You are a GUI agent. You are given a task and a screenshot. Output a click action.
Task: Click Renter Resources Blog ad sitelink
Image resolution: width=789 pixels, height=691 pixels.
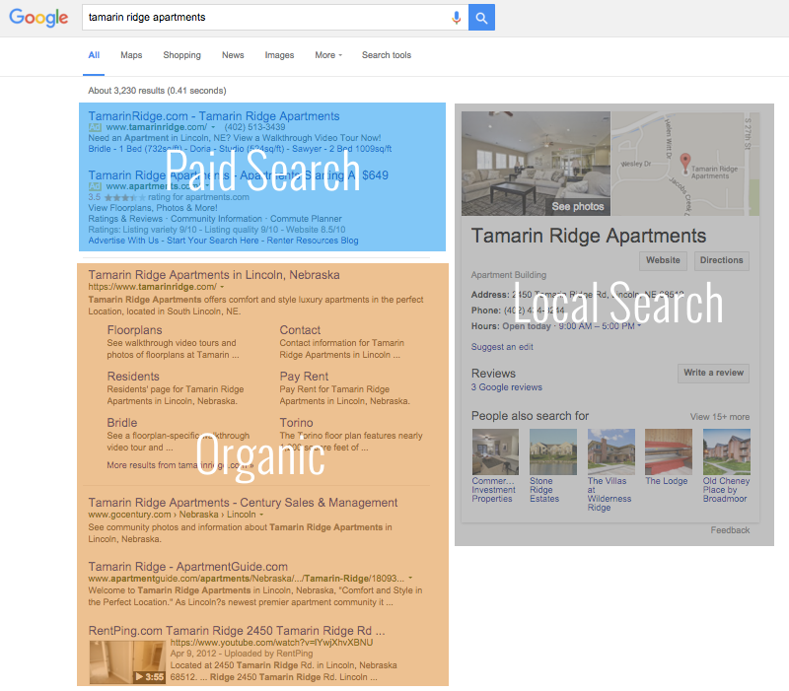pyautogui.click(x=313, y=241)
